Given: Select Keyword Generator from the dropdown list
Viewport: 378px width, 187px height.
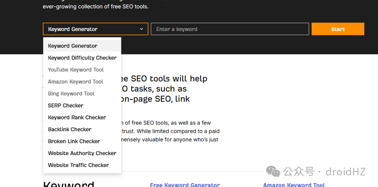Looking at the screenshot, I should [73, 46].
